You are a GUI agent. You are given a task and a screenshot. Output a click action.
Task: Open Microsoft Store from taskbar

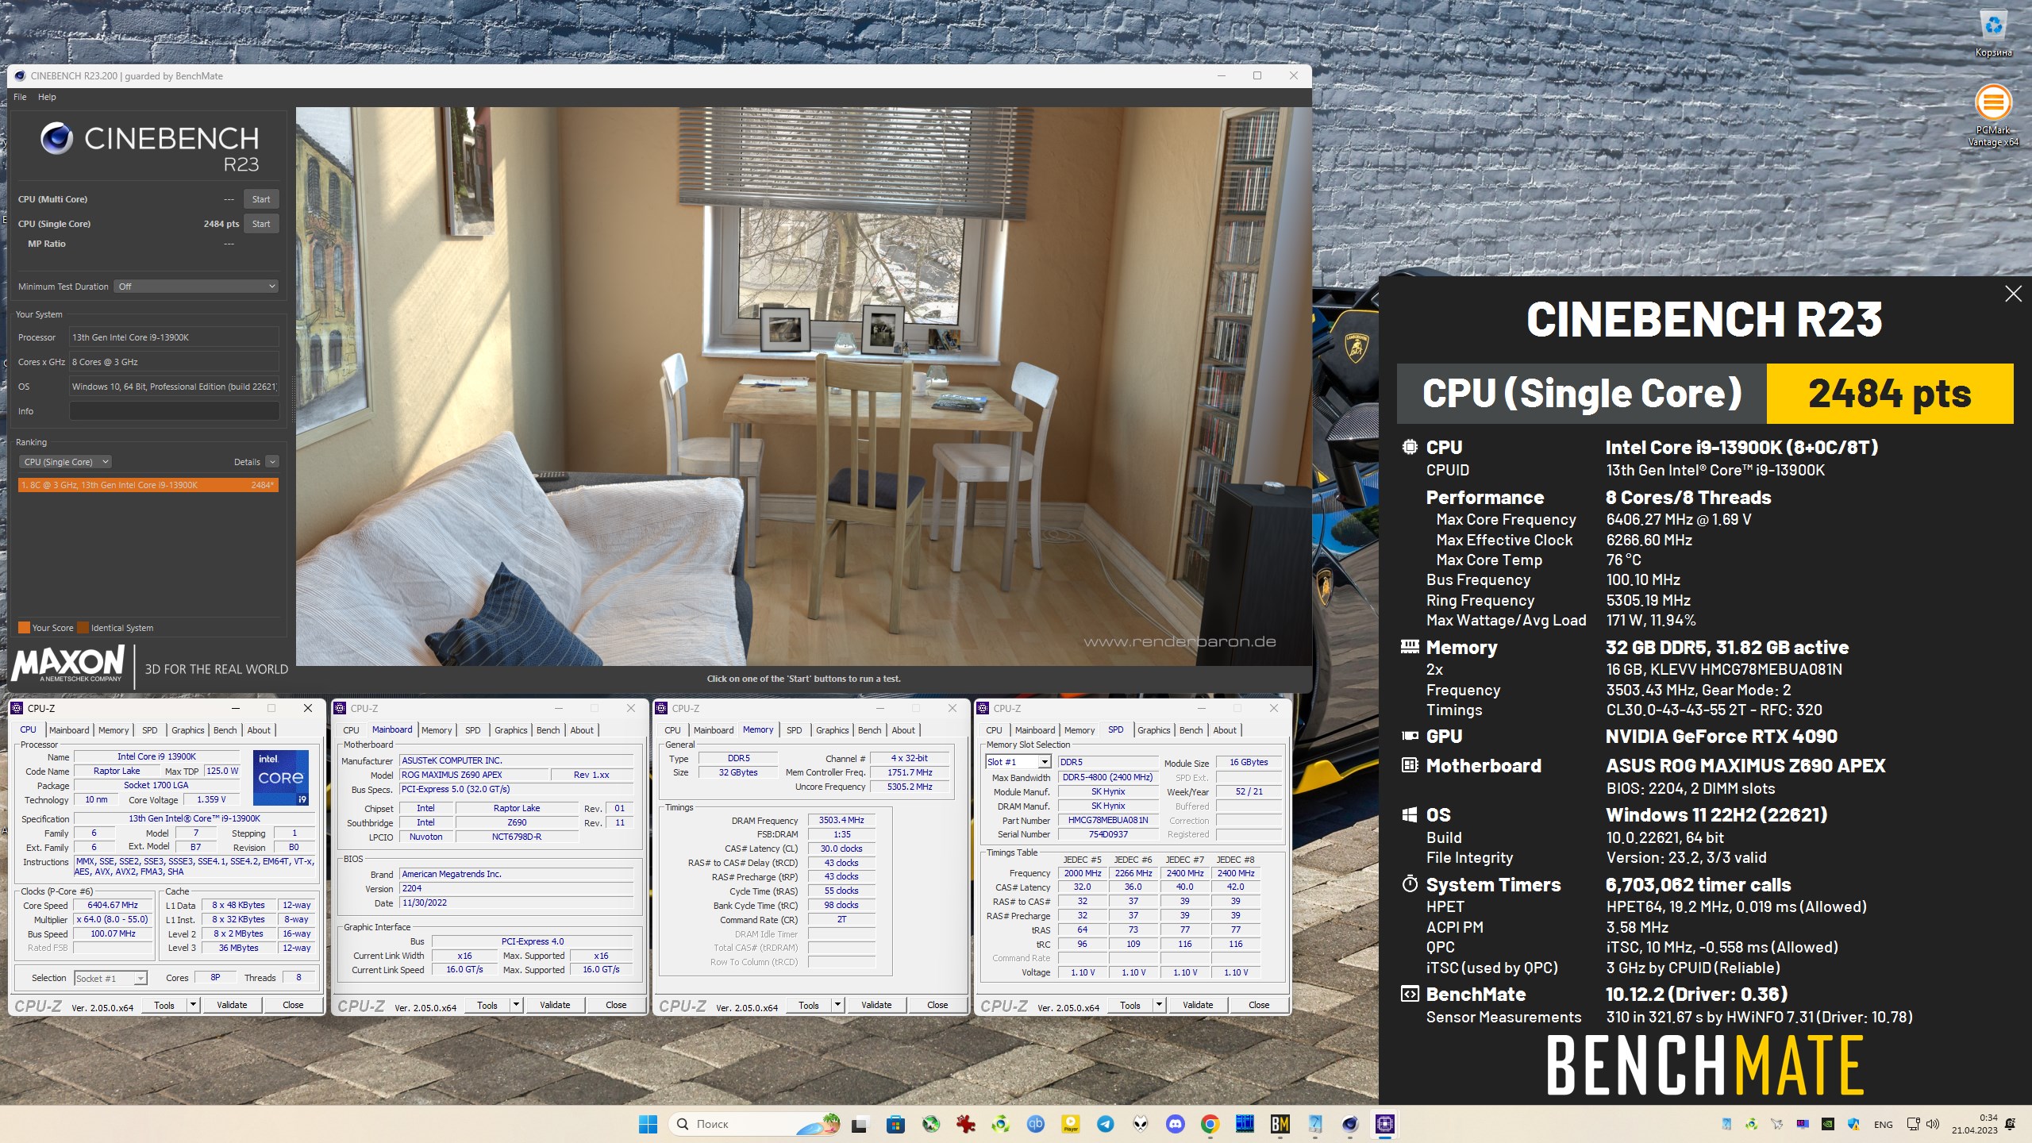[895, 1124]
